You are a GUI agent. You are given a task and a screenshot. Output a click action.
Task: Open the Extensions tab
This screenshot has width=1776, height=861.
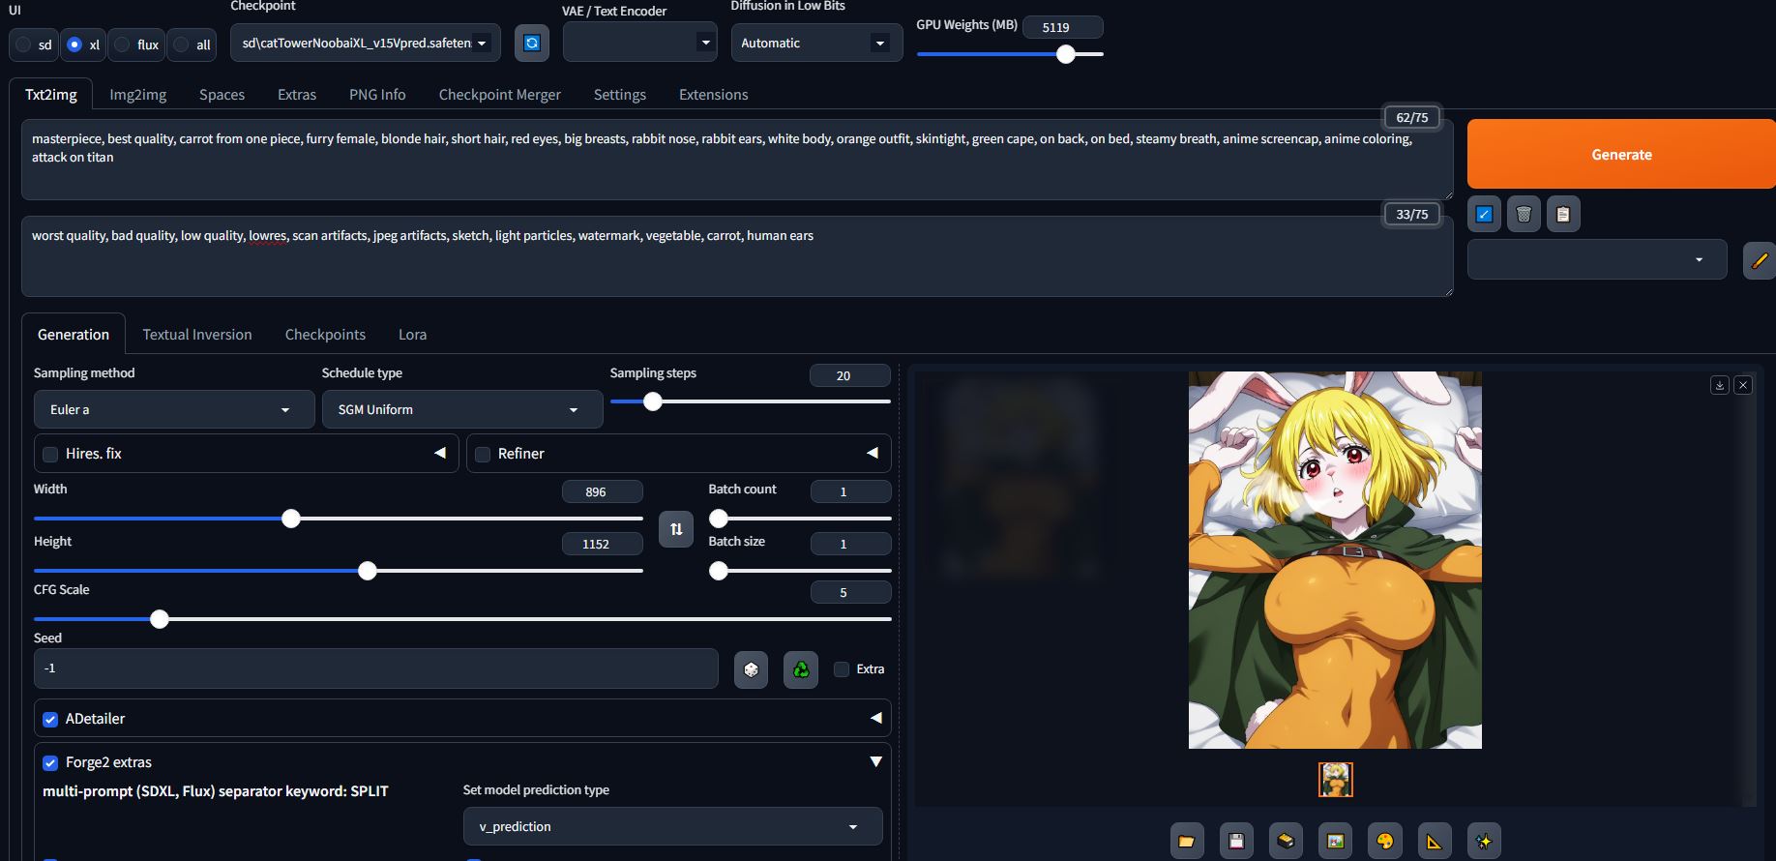coord(714,95)
